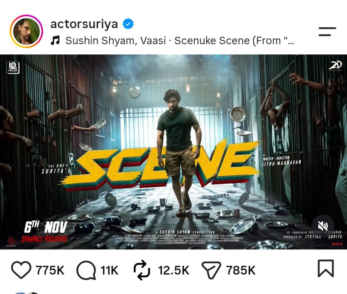The image size is (347, 294).
Task: Save post with bookmark icon
Action: pyautogui.click(x=326, y=269)
